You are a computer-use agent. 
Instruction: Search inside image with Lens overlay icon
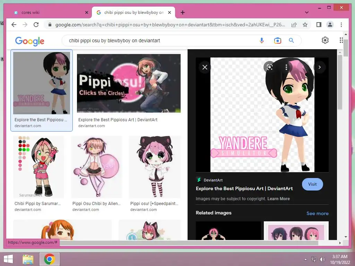click(x=269, y=67)
